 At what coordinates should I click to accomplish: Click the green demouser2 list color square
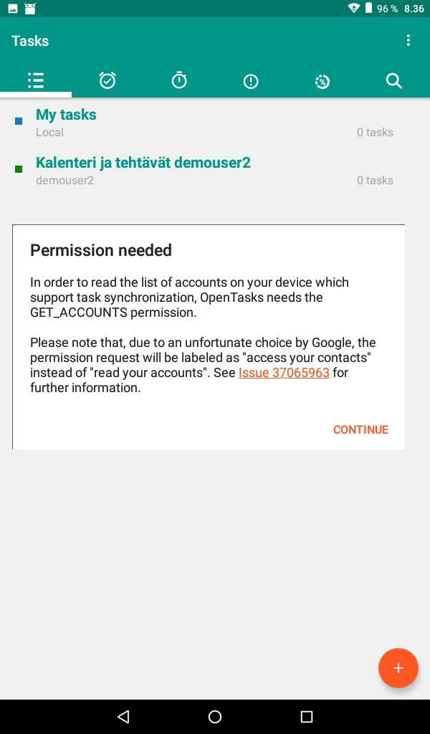pos(19,169)
